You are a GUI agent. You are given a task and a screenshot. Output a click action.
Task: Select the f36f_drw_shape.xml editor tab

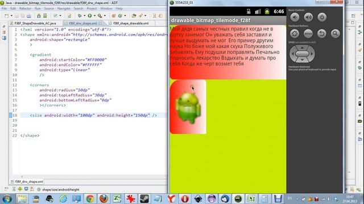[x=82, y=23]
